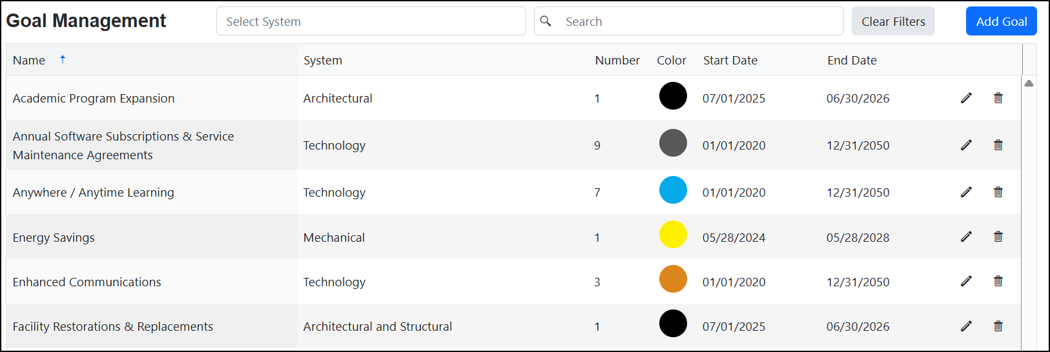Delete the Energy Savings goal
The image size is (1050, 352).
click(x=998, y=237)
